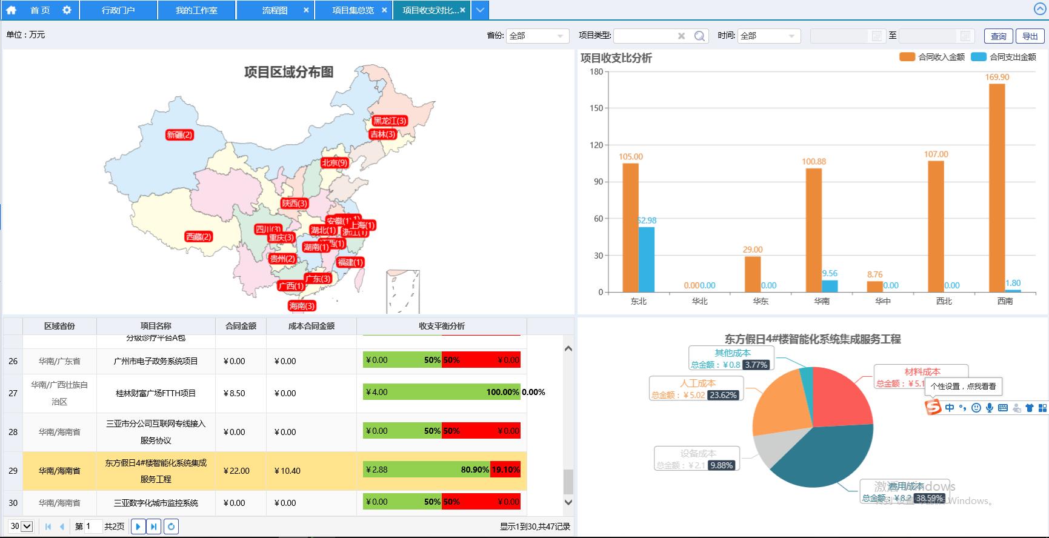Toggle 合同收入金额 legend series

click(932, 57)
